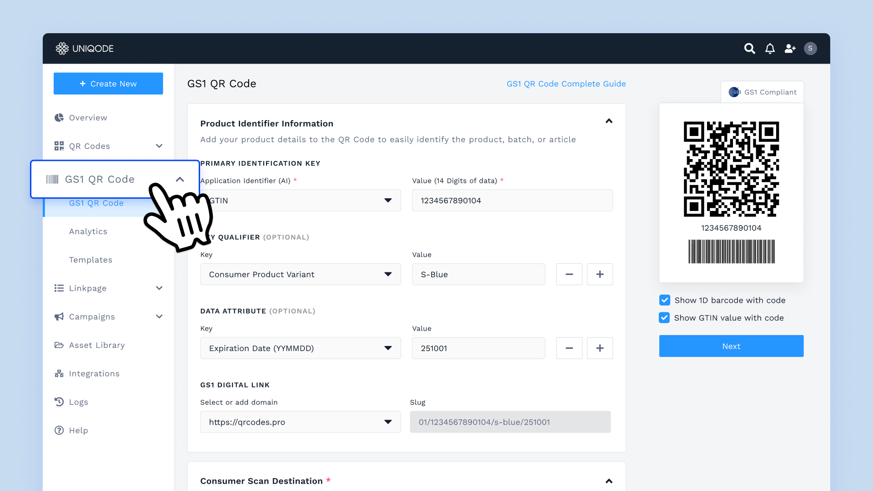Add another data attribute row
This screenshot has width=873, height=491.
[600, 348]
